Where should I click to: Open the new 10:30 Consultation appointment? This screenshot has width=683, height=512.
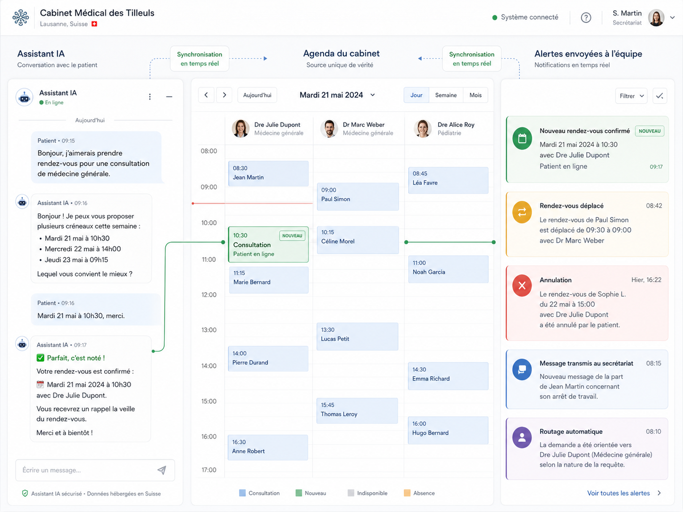[x=268, y=244]
